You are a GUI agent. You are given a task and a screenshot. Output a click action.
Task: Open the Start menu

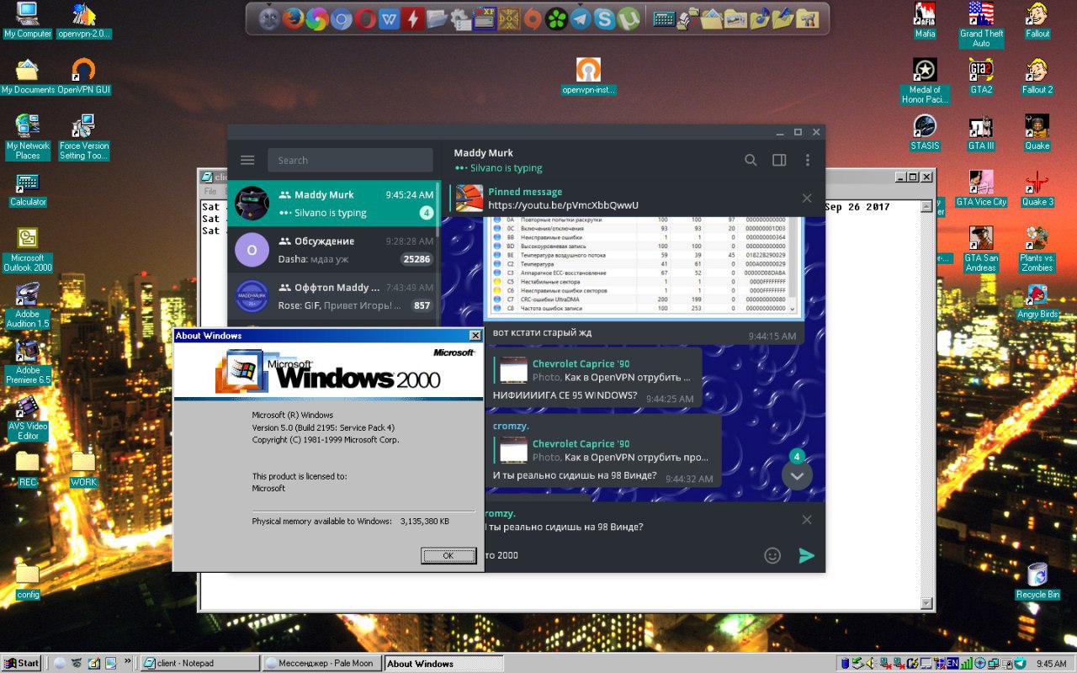pyautogui.click(x=22, y=663)
